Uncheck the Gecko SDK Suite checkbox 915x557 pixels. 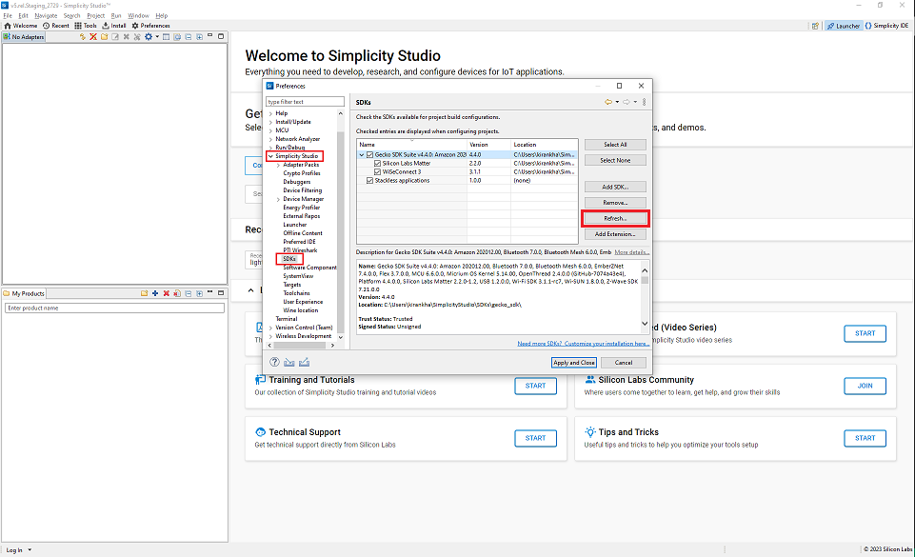pyautogui.click(x=370, y=154)
